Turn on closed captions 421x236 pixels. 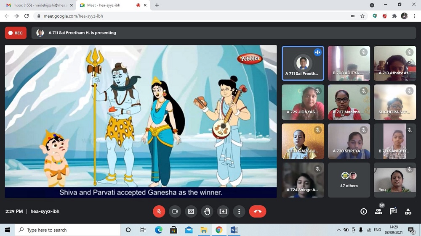tap(191, 212)
